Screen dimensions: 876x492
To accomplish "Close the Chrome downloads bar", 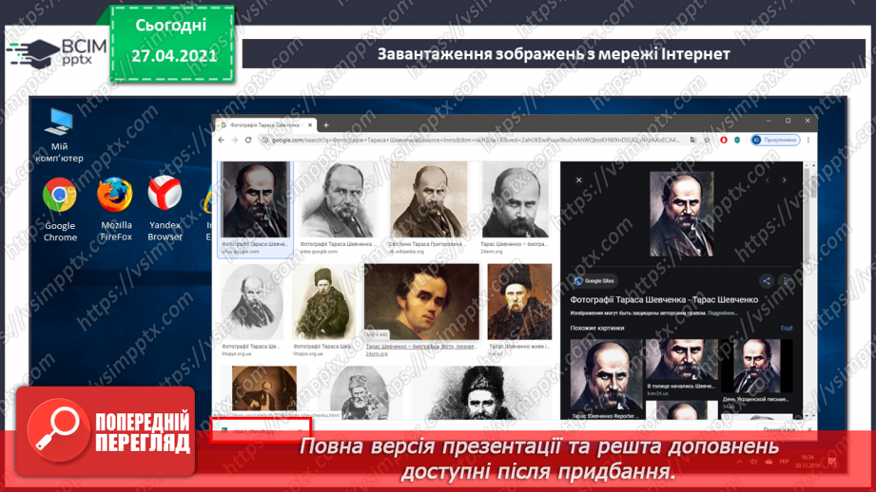I will 809,429.
